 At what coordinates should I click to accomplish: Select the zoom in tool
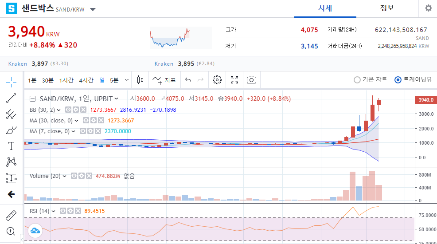click(x=11, y=231)
